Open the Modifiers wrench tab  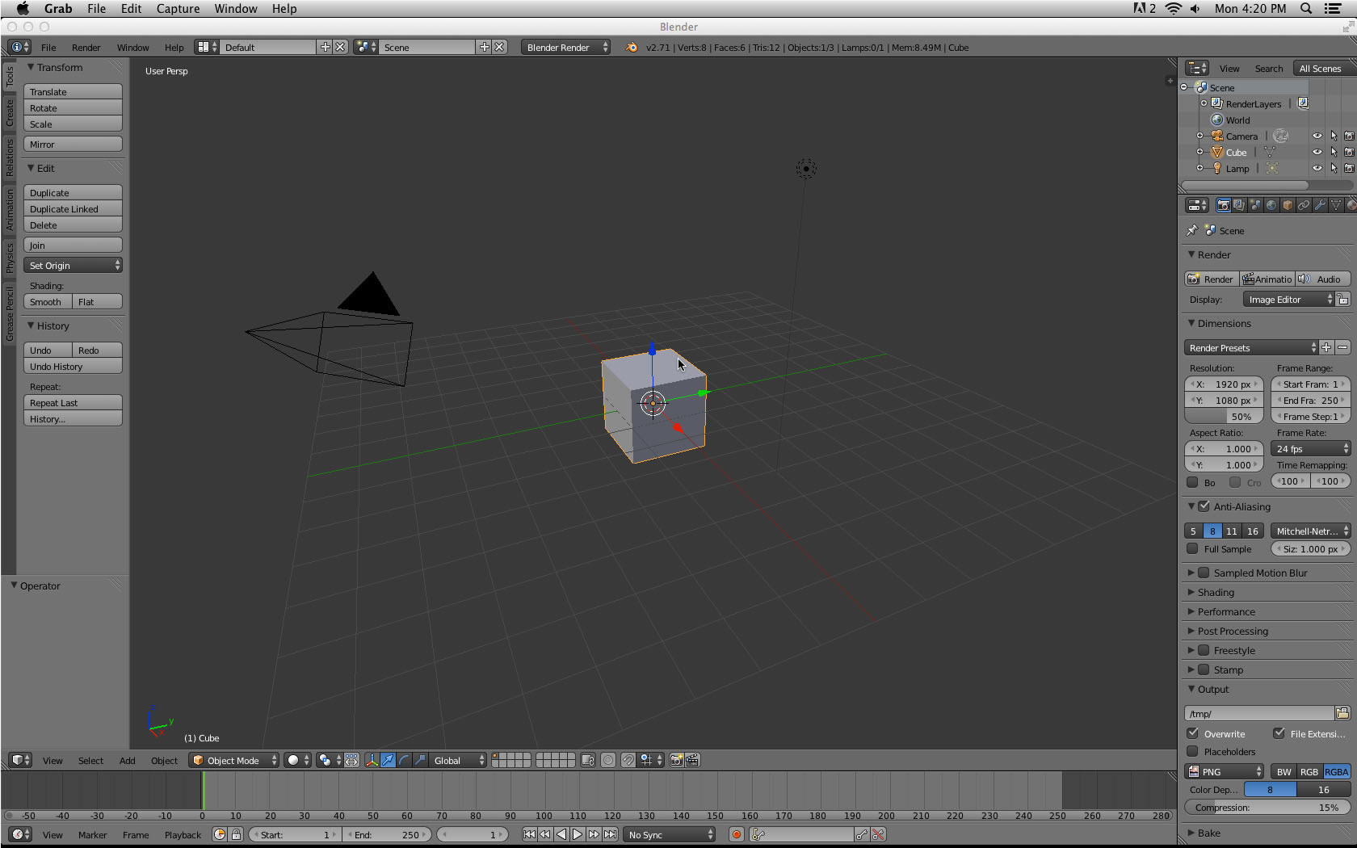click(1320, 205)
